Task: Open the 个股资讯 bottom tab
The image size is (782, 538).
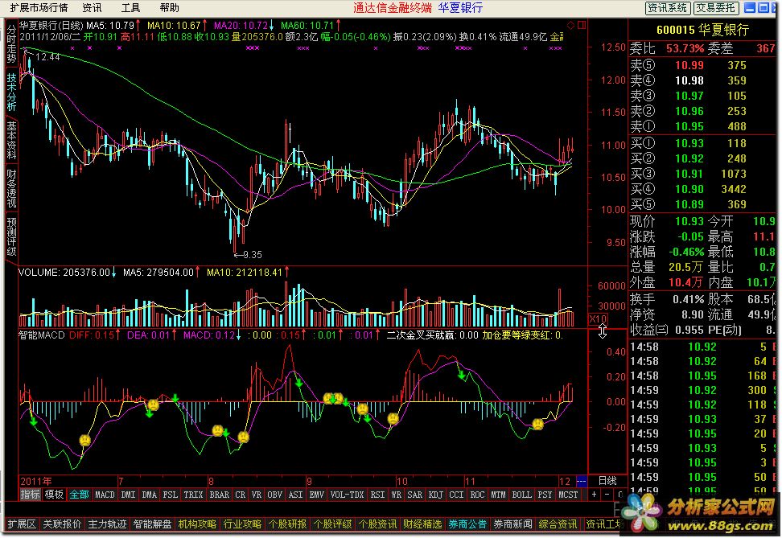Action: [x=377, y=524]
